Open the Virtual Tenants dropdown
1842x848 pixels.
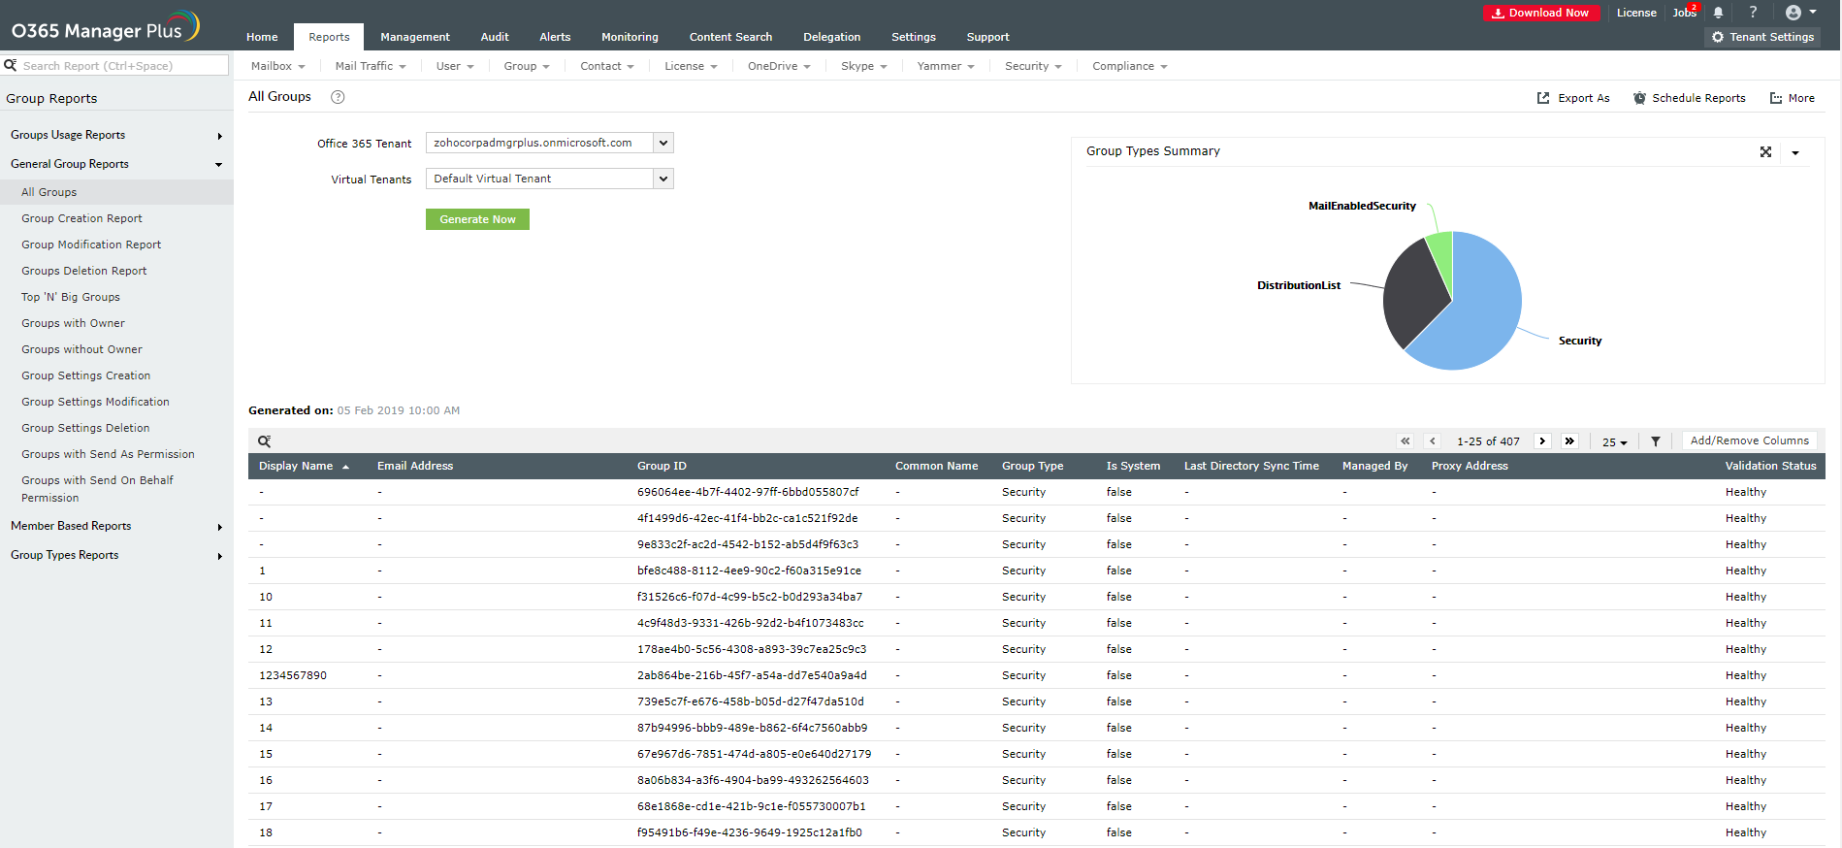click(663, 179)
